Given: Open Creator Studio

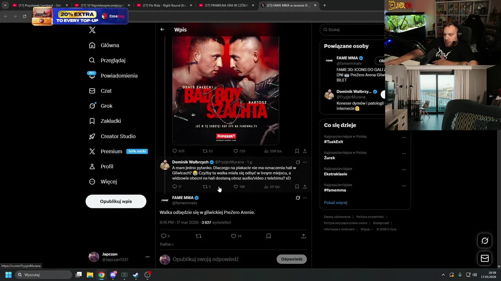Looking at the screenshot, I should click(112, 136).
